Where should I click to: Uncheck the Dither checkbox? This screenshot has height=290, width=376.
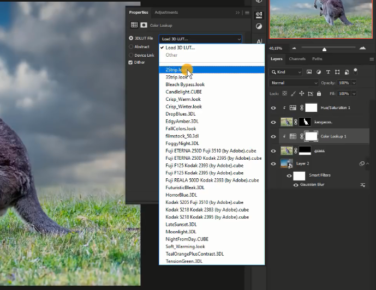[130, 63]
